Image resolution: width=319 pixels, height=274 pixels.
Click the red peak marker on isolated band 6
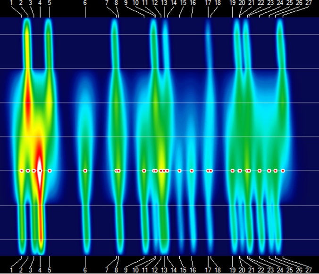[85, 171]
